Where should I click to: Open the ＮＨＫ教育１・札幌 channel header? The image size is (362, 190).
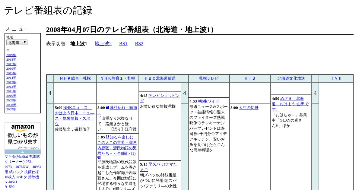click(x=118, y=78)
